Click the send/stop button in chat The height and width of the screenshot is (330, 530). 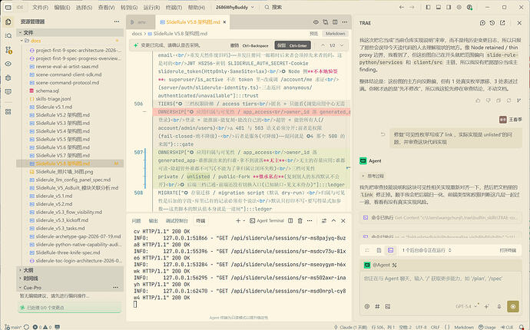513,306
